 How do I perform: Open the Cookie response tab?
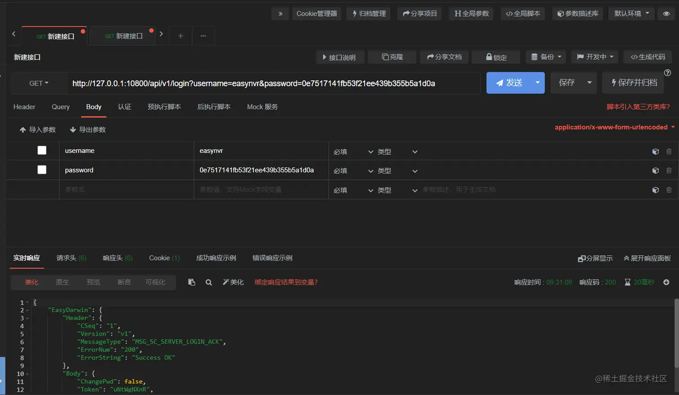point(164,258)
